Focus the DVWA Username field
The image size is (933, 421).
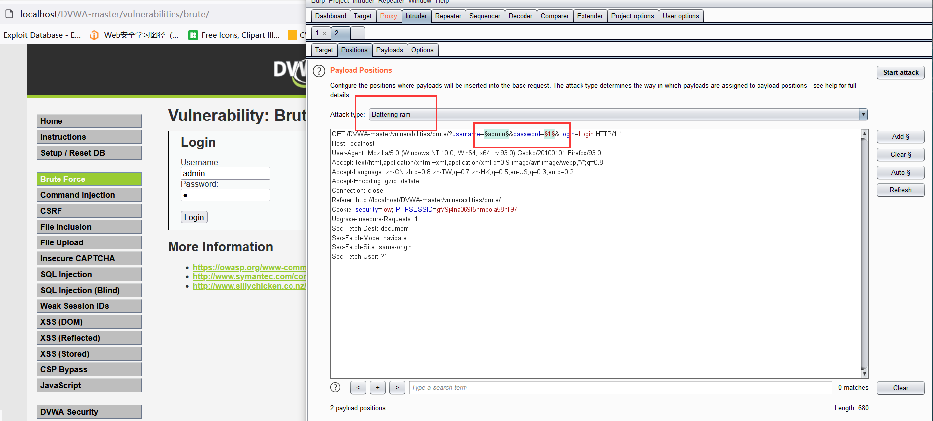[x=226, y=173]
